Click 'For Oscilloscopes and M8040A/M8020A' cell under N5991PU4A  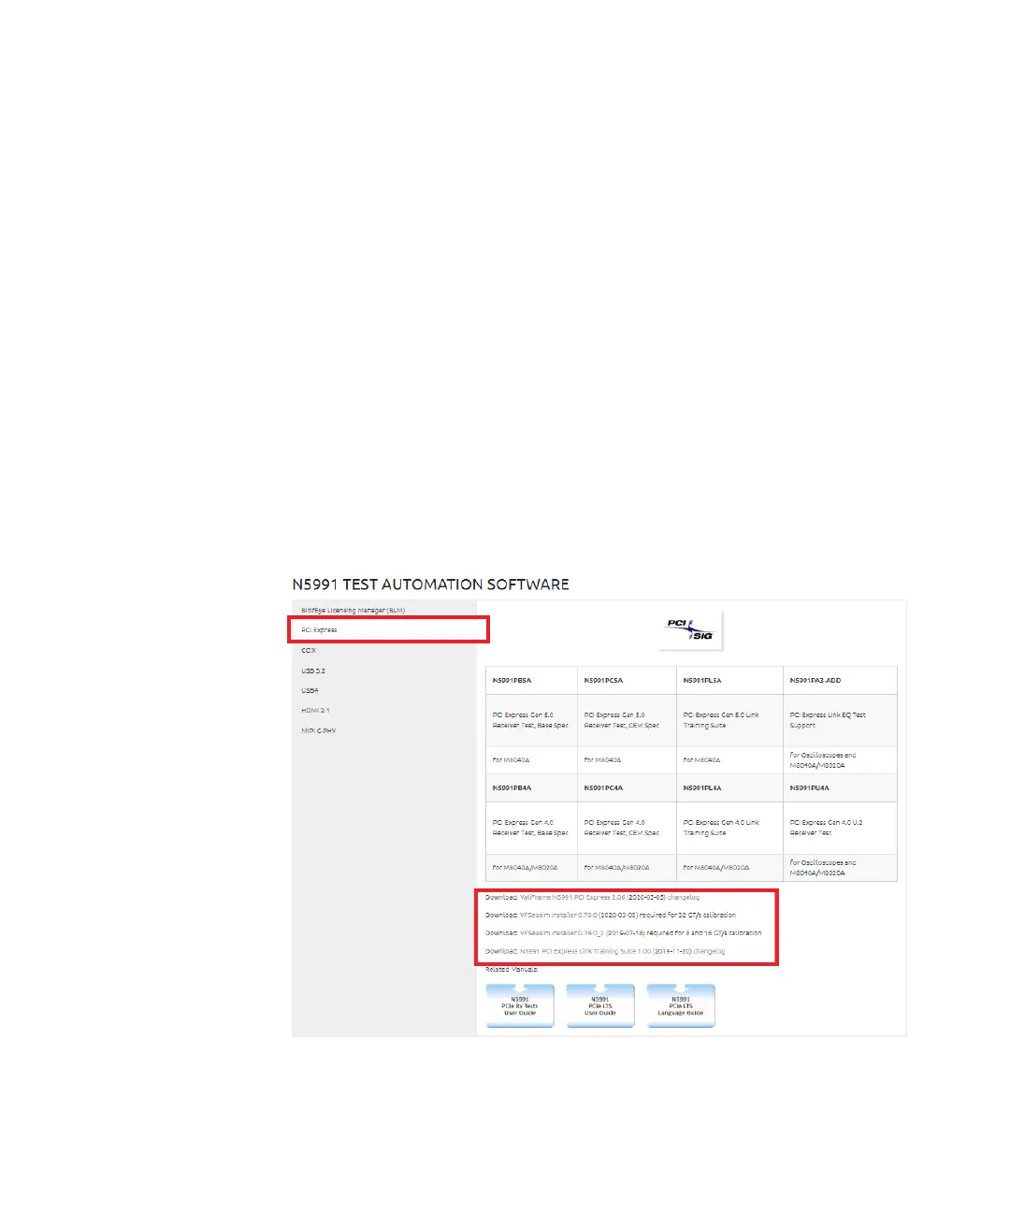pyautogui.click(x=840, y=868)
